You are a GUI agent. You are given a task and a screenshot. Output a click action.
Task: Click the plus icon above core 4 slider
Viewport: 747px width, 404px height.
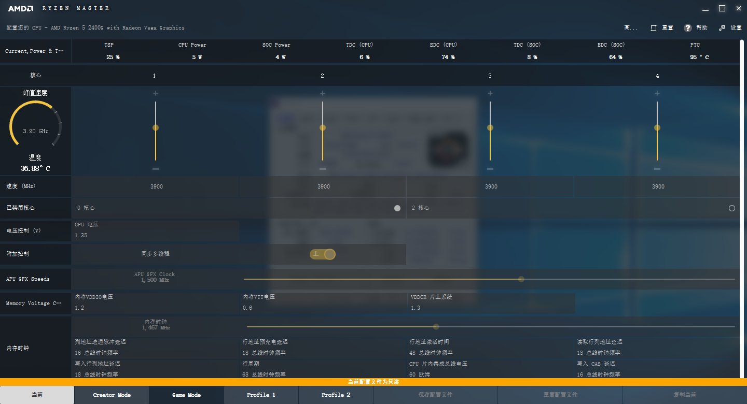[x=657, y=93]
